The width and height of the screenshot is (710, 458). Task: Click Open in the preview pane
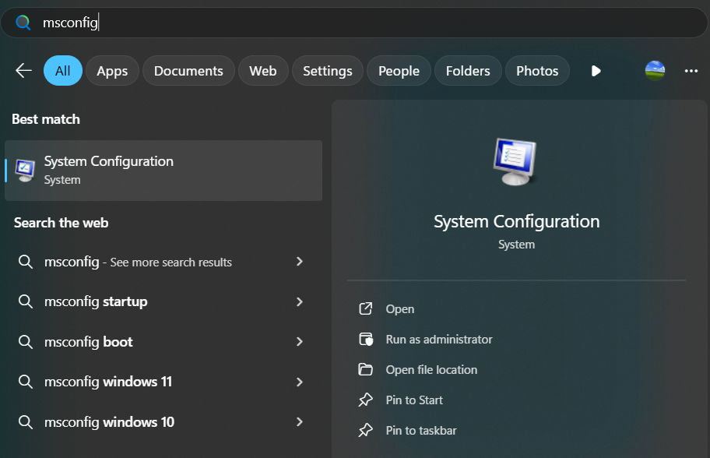pyautogui.click(x=400, y=309)
